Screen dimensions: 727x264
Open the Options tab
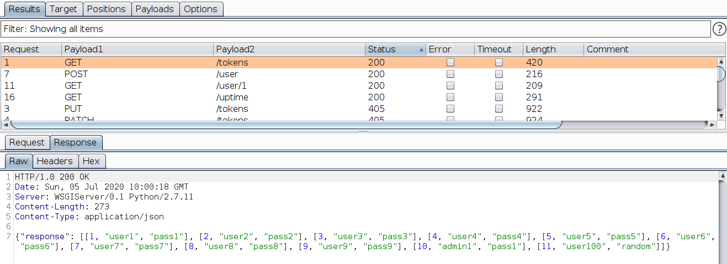coord(200,9)
